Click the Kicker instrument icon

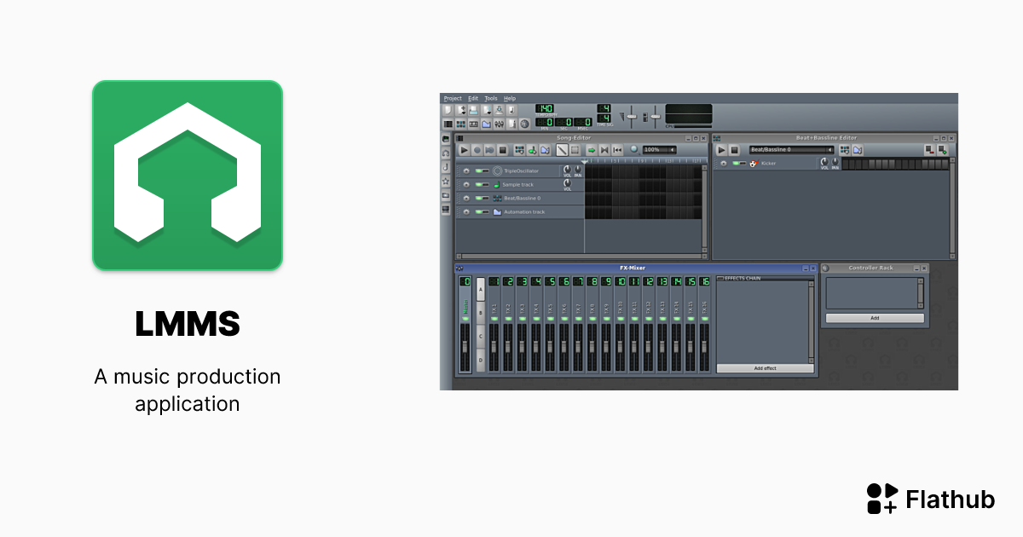tap(753, 163)
